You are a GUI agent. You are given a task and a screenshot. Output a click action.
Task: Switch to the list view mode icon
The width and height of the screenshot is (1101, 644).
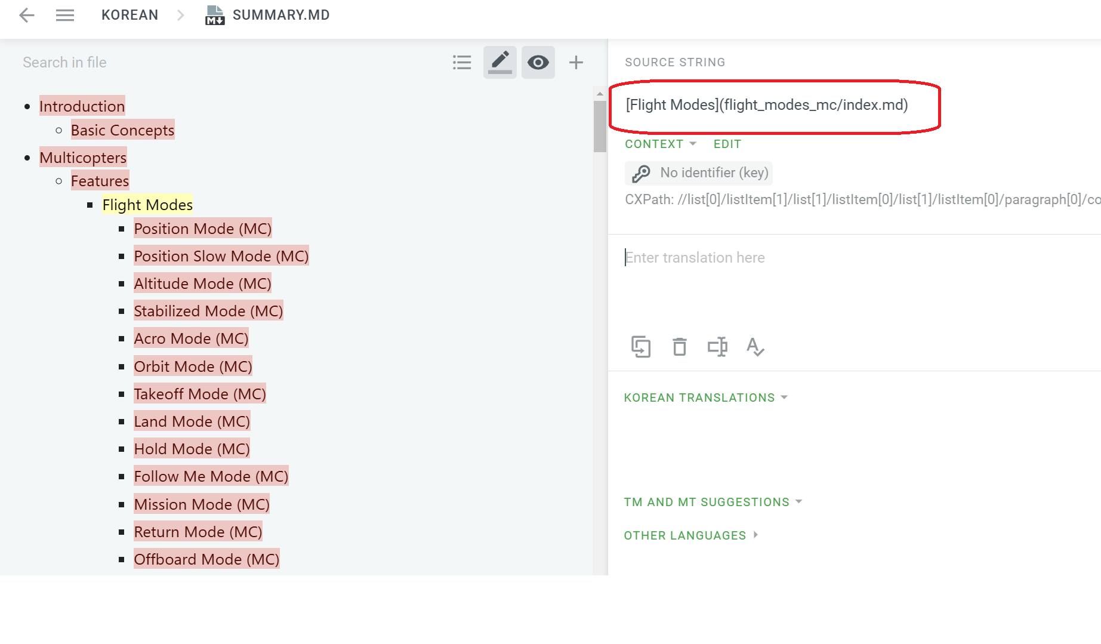(462, 62)
